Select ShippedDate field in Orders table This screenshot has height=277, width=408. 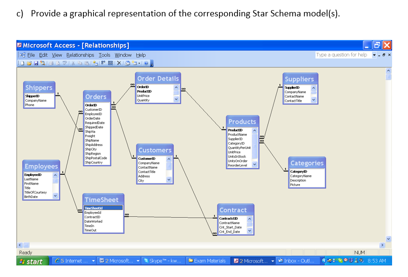94,127
